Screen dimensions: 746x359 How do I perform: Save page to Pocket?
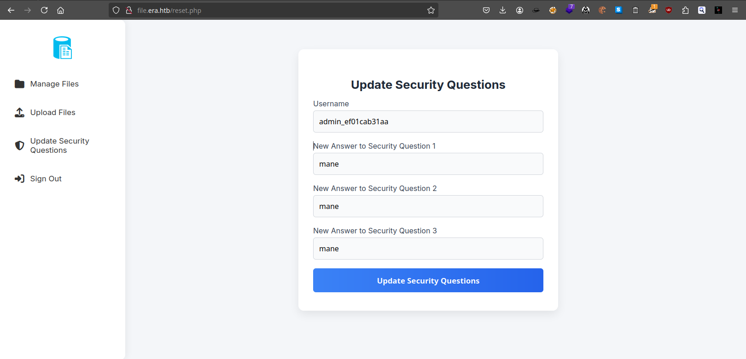[486, 10]
